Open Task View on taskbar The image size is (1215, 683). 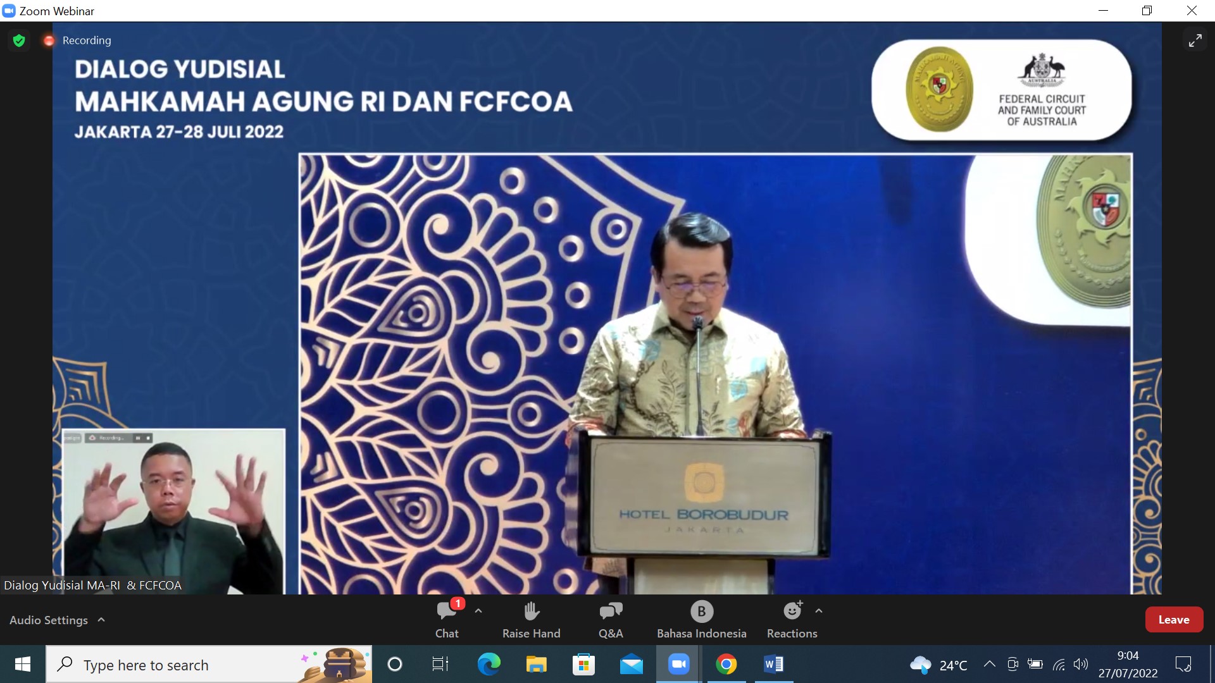(440, 664)
